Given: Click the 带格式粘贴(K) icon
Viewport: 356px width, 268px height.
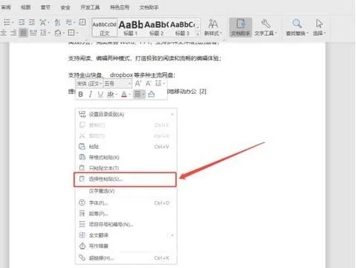Looking at the screenshot, I should [x=82, y=157].
